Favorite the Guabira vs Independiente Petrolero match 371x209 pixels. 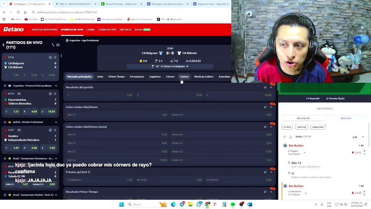pyautogui.click(x=55, y=130)
